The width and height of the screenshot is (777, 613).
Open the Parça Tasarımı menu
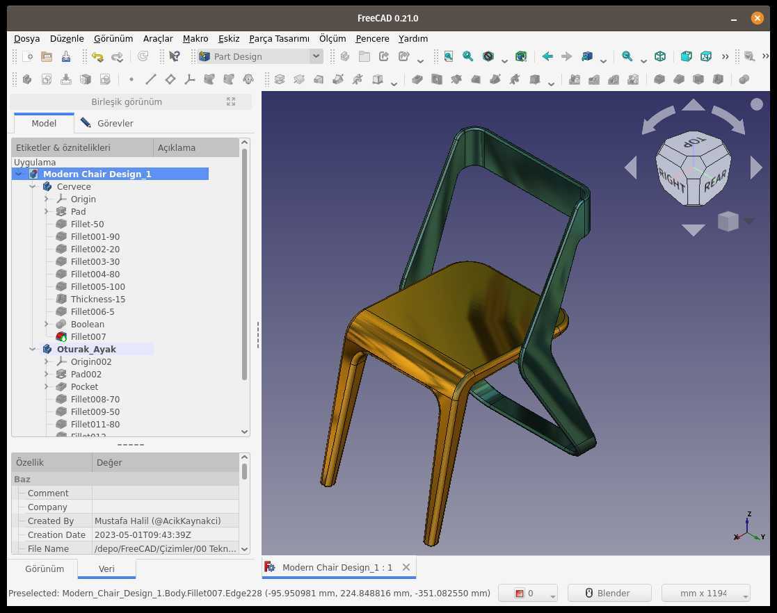point(279,39)
